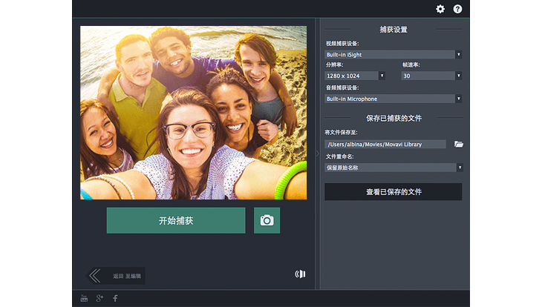Open the Facebook icon in the footer
This screenshot has width=542, height=307.
coord(115,298)
